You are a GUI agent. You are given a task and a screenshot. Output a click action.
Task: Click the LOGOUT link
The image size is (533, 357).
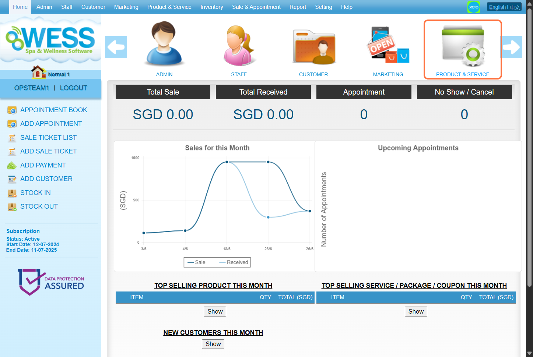(x=74, y=88)
